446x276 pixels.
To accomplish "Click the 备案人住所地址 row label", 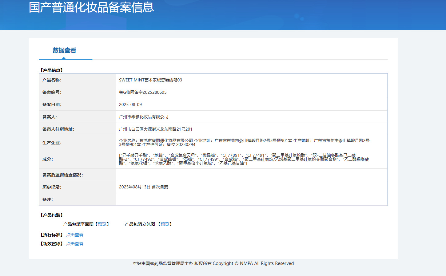I will [58, 129].
